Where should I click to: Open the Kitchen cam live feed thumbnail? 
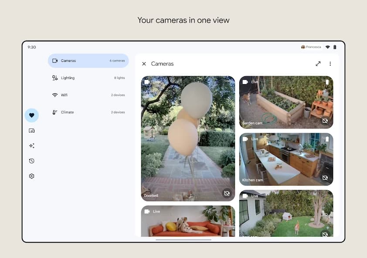coord(285,159)
